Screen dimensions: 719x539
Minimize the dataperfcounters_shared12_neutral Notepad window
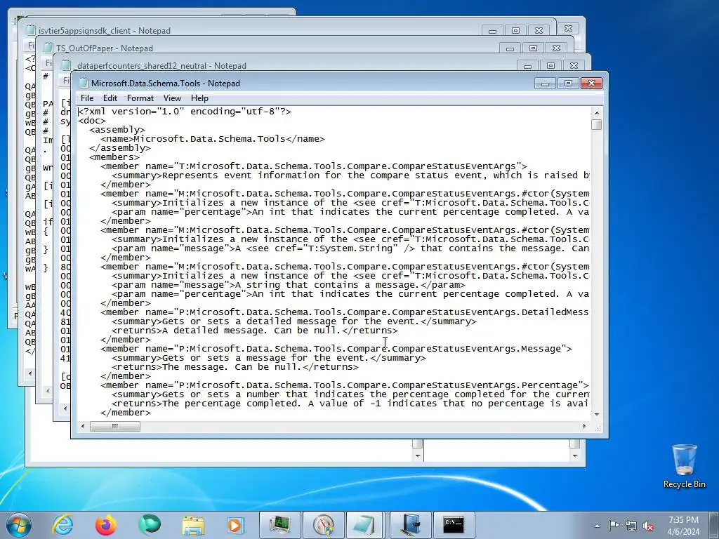pos(528,66)
